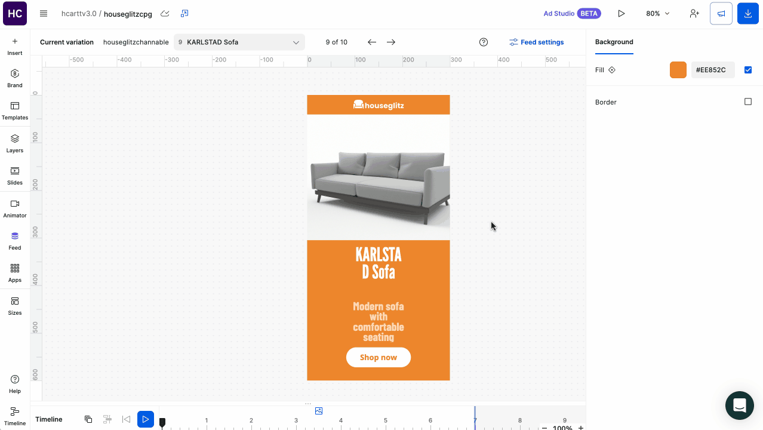Zoom in the timeline with plus
Image resolution: width=763 pixels, height=430 pixels.
click(x=581, y=428)
